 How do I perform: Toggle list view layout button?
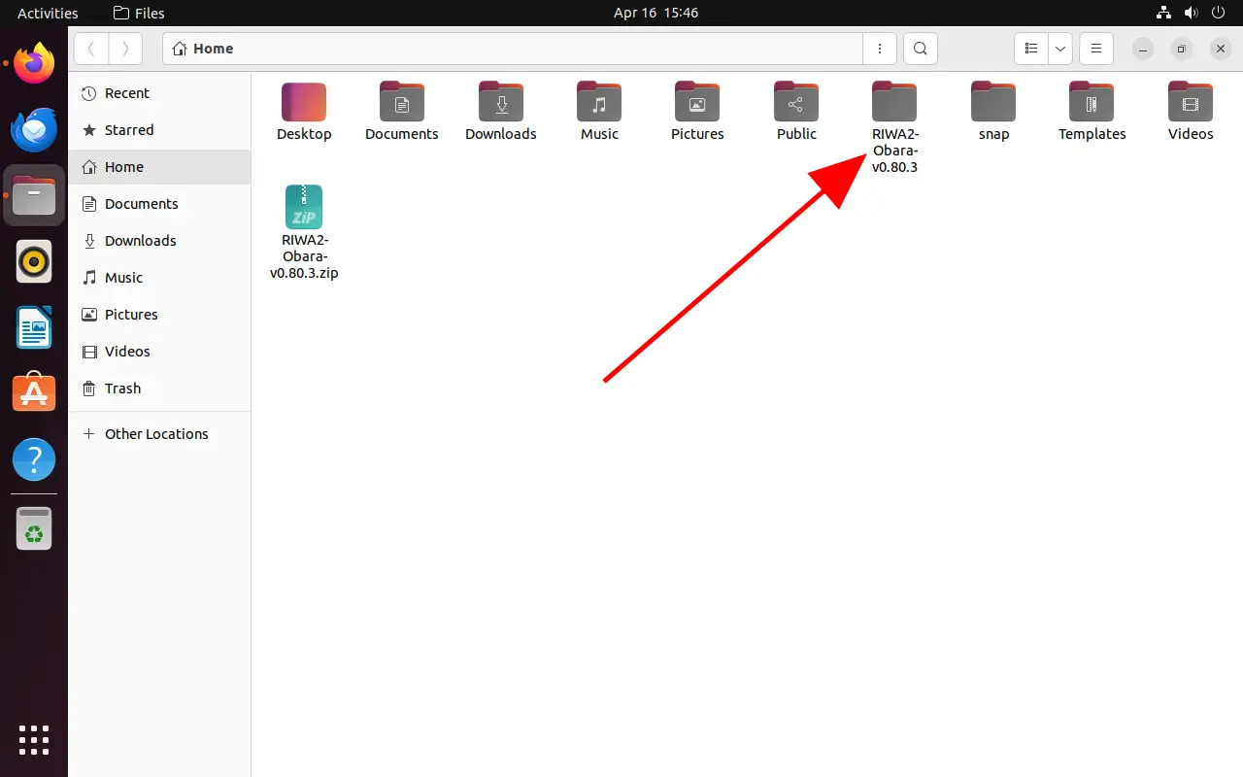coord(1031,49)
